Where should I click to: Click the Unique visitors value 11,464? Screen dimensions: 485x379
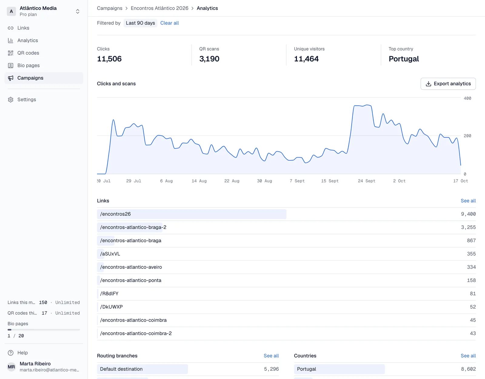[306, 59]
